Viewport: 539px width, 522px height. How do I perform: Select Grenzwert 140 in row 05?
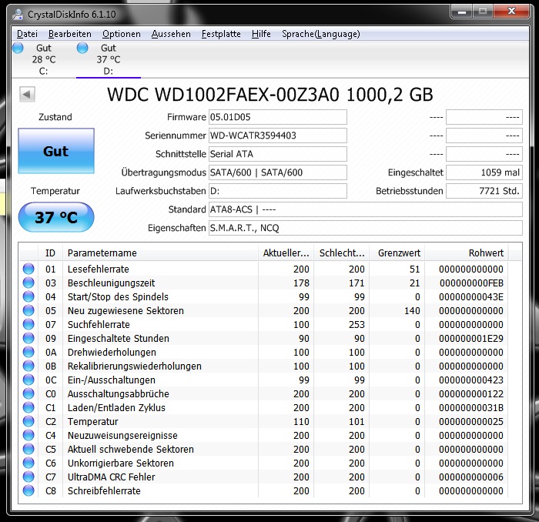click(412, 310)
